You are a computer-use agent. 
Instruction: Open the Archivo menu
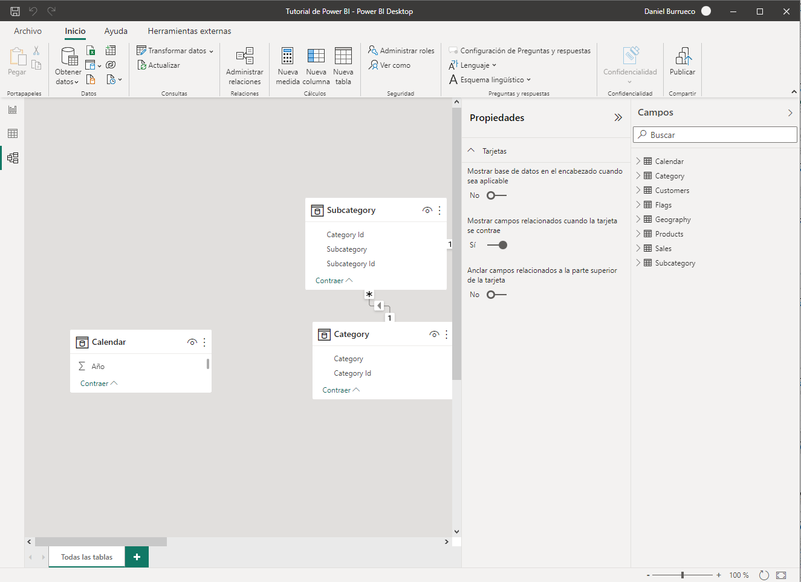[x=28, y=31]
